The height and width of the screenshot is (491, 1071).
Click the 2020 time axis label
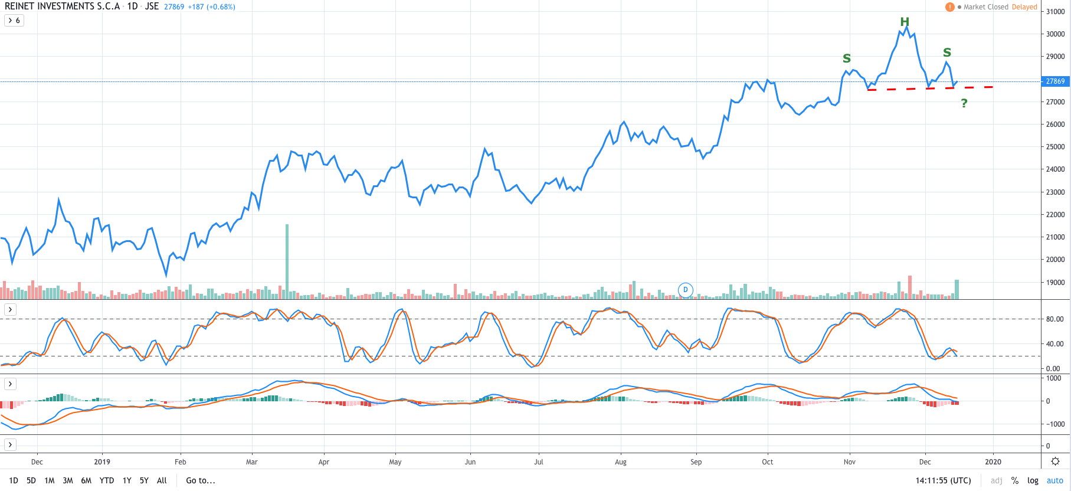click(993, 462)
